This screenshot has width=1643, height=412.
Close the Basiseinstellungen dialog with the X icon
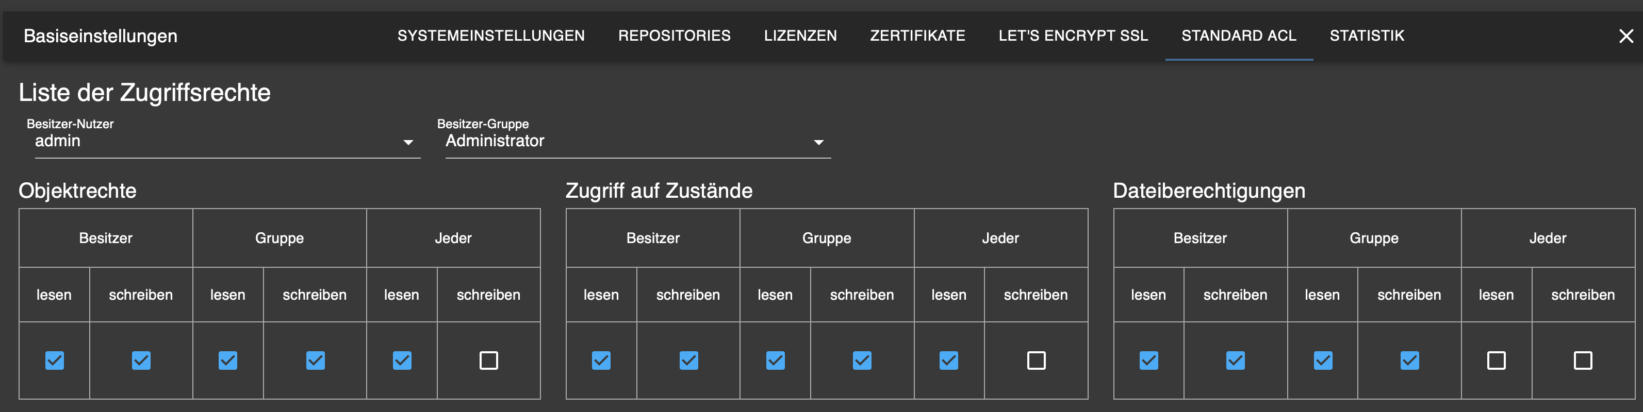(x=1626, y=36)
